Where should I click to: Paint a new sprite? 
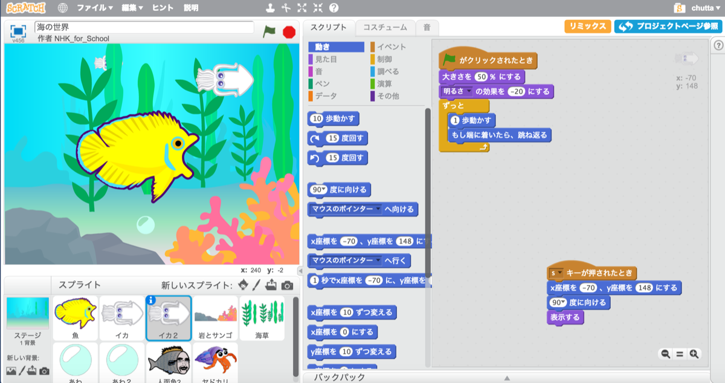(x=257, y=285)
